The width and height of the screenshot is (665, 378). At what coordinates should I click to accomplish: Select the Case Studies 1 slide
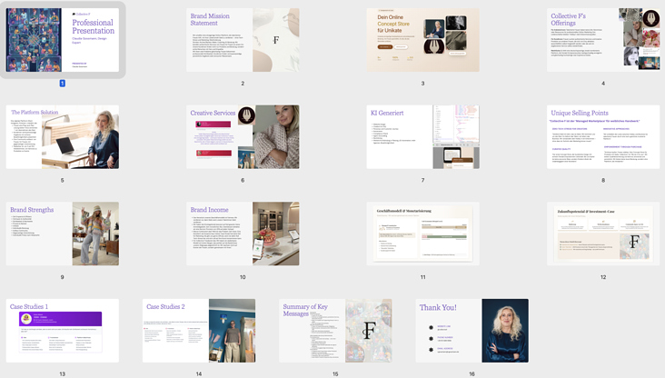click(62, 331)
